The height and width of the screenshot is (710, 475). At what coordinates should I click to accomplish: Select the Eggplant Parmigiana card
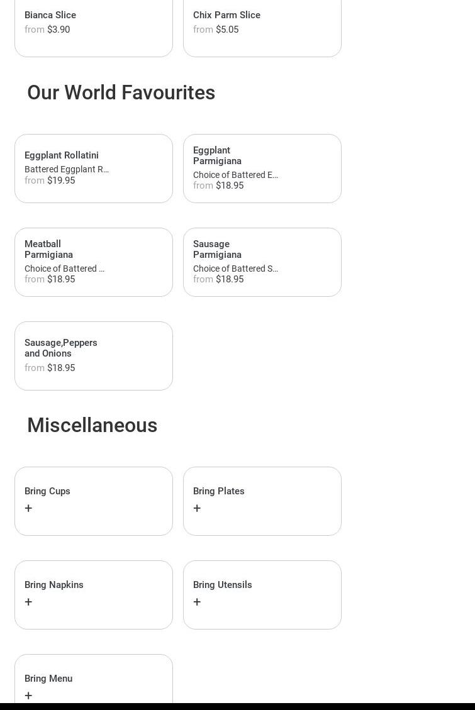click(262, 168)
